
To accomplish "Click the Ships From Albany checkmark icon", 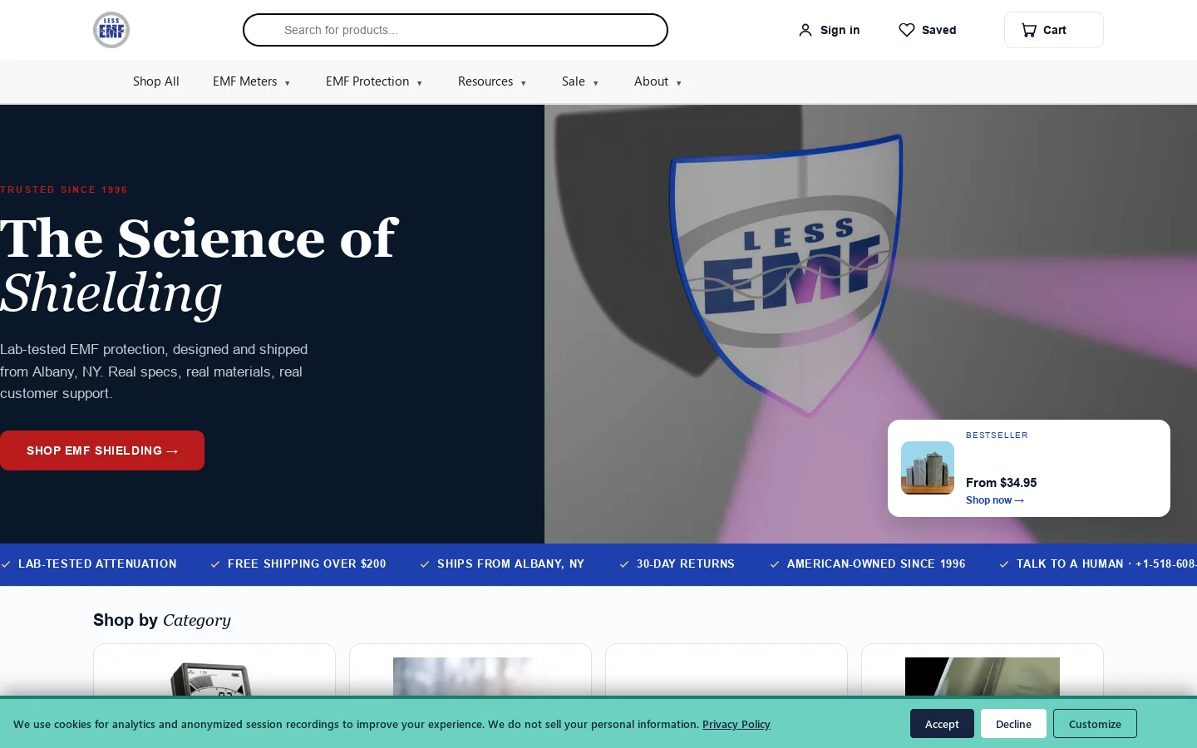I will [425, 564].
